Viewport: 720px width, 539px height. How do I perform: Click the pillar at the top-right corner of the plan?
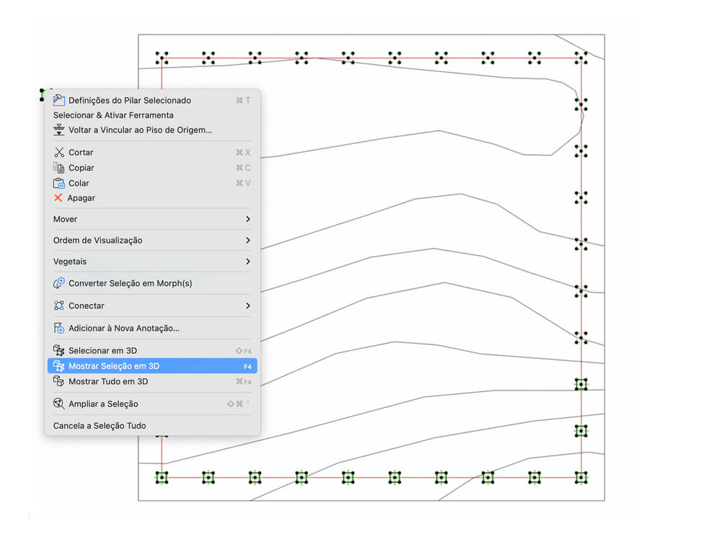point(581,58)
